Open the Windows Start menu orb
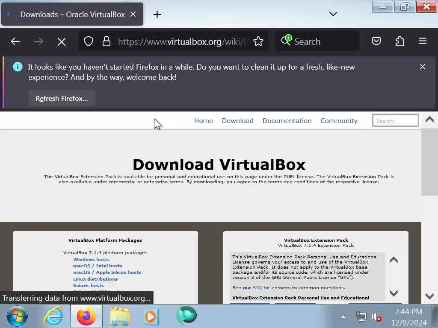The image size is (438, 328). click(17, 316)
